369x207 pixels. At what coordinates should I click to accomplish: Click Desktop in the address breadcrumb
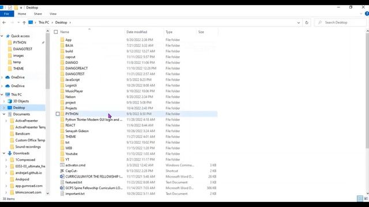tap(61, 22)
